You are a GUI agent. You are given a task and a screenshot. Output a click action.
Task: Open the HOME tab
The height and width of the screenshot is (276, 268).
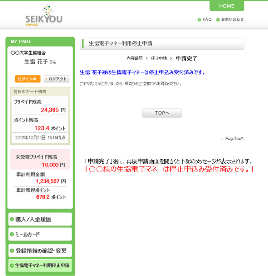click(227, 6)
